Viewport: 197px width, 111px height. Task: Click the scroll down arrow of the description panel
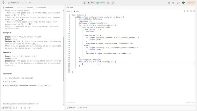point(64,105)
